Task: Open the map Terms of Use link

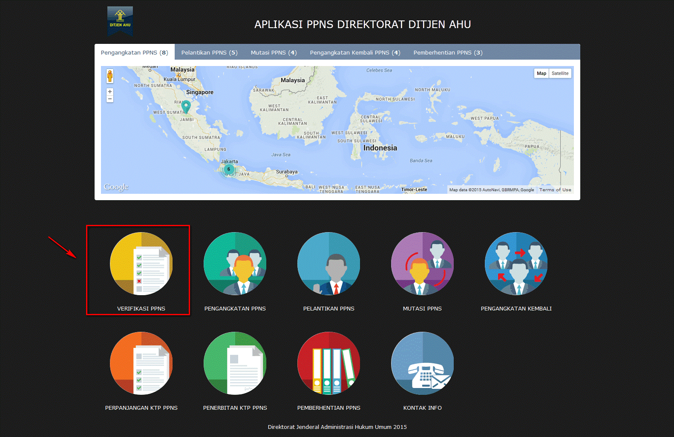Action: click(555, 190)
